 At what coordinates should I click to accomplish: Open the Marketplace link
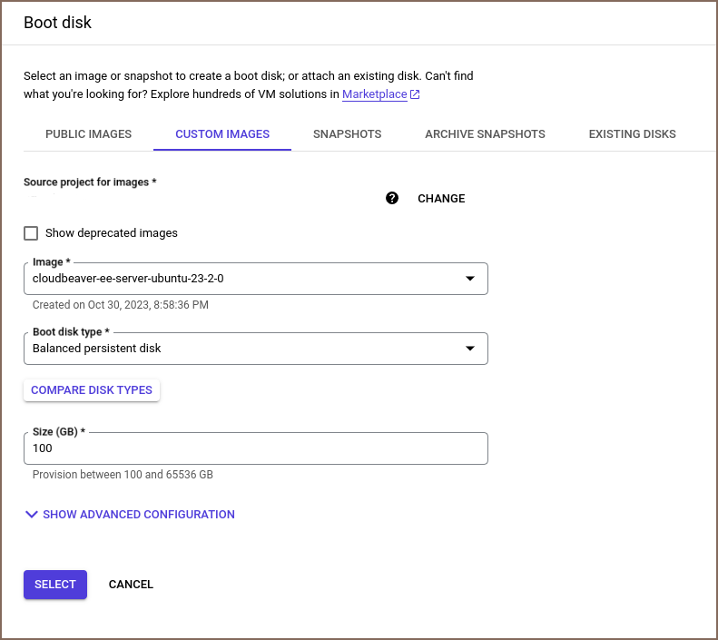click(x=374, y=94)
